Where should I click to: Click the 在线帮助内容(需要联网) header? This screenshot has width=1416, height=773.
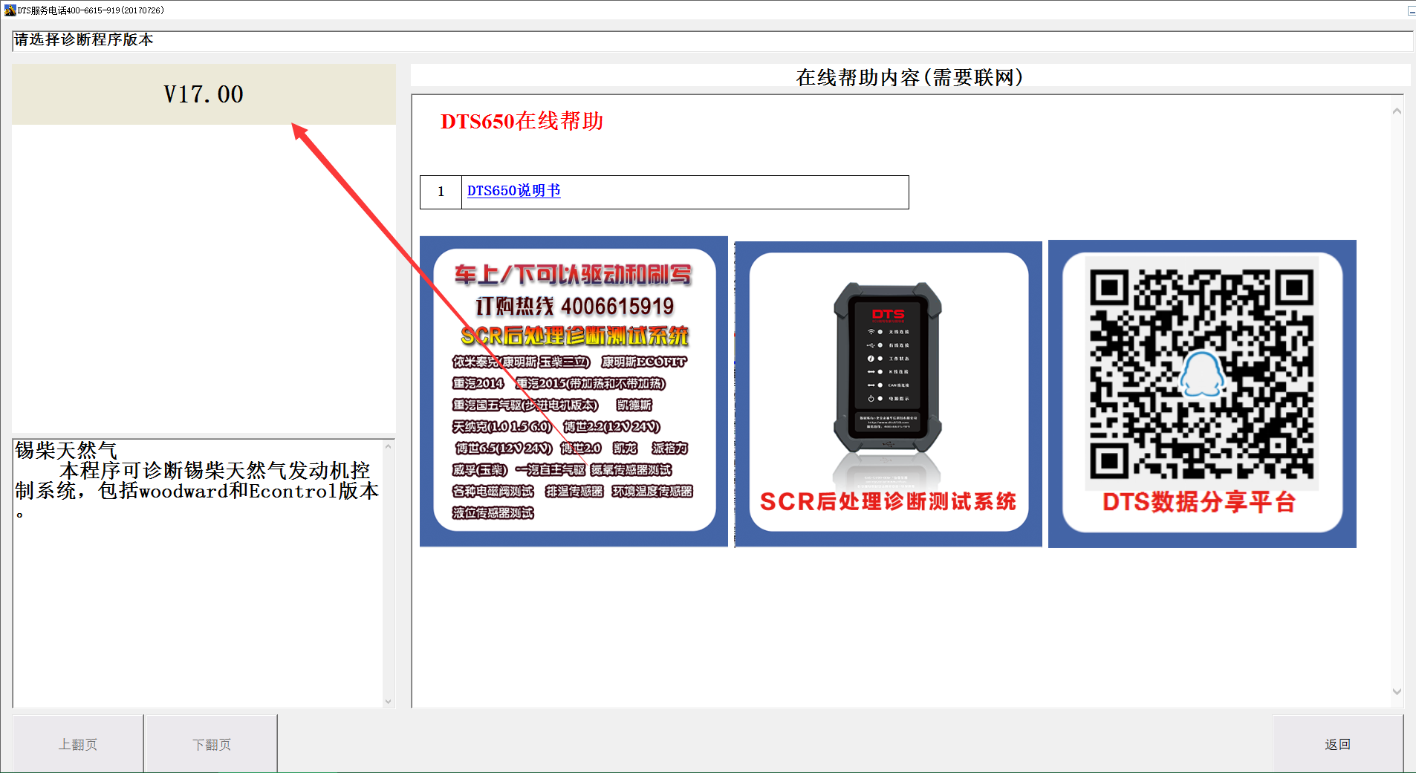coord(909,77)
